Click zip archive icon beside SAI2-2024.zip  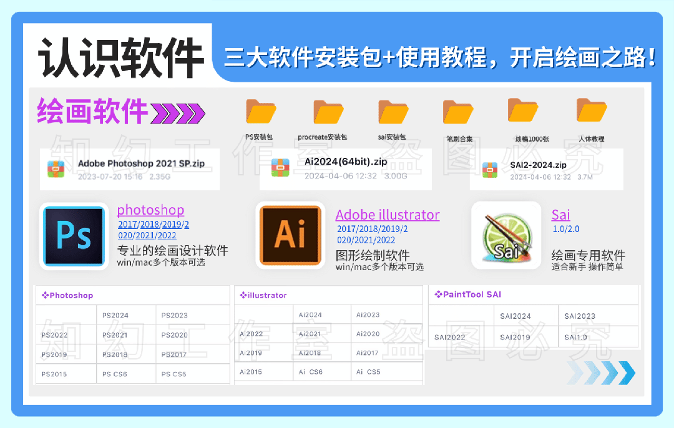tap(490, 170)
